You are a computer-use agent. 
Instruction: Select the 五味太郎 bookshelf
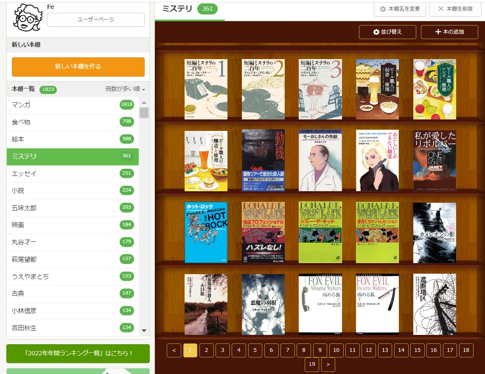click(x=73, y=207)
